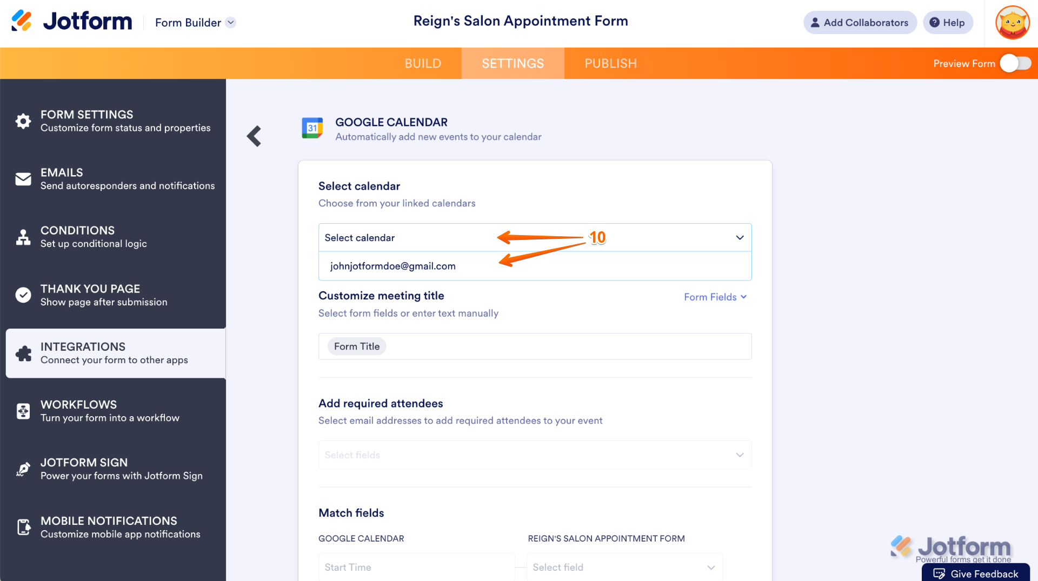Click the Thank You Page checkmark icon
Viewport: 1038px width, 581px height.
23,295
